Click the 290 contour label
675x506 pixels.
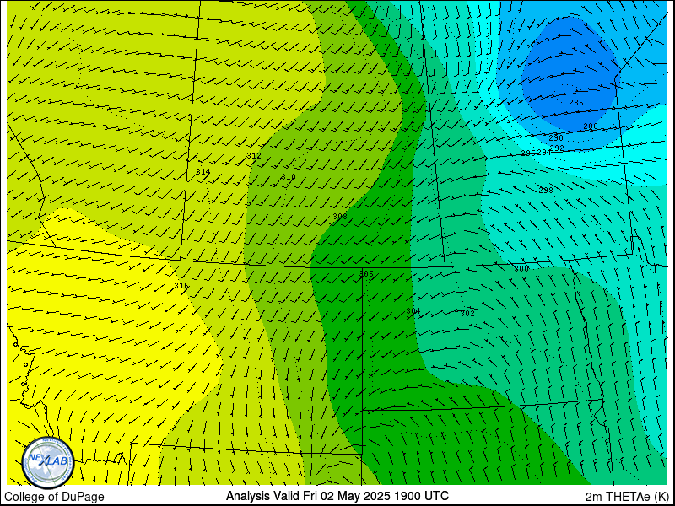[556, 138]
